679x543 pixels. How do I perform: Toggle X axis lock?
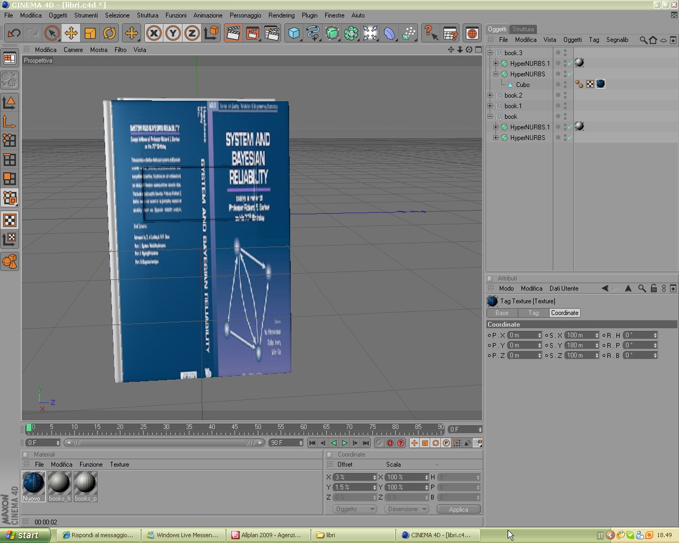(x=154, y=33)
